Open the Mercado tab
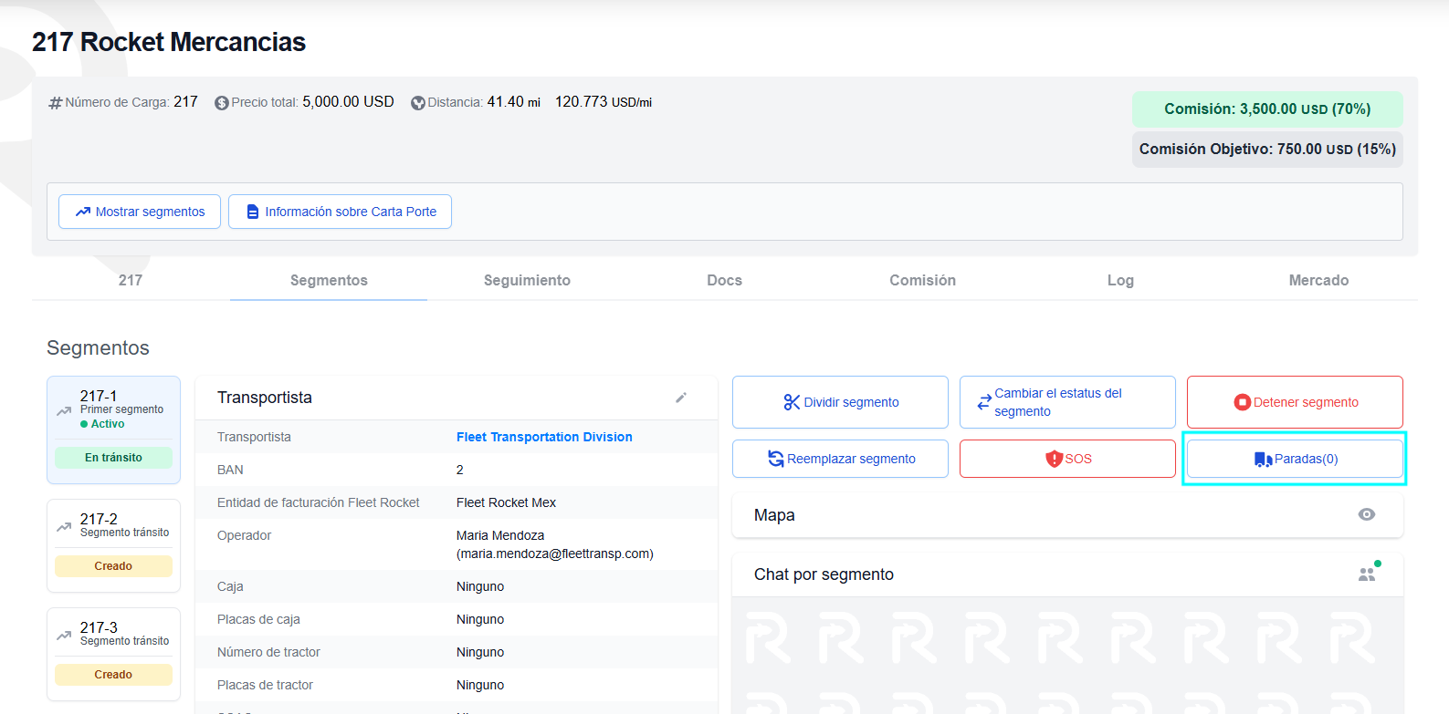This screenshot has width=1449, height=714. pyautogui.click(x=1318, y=280)
